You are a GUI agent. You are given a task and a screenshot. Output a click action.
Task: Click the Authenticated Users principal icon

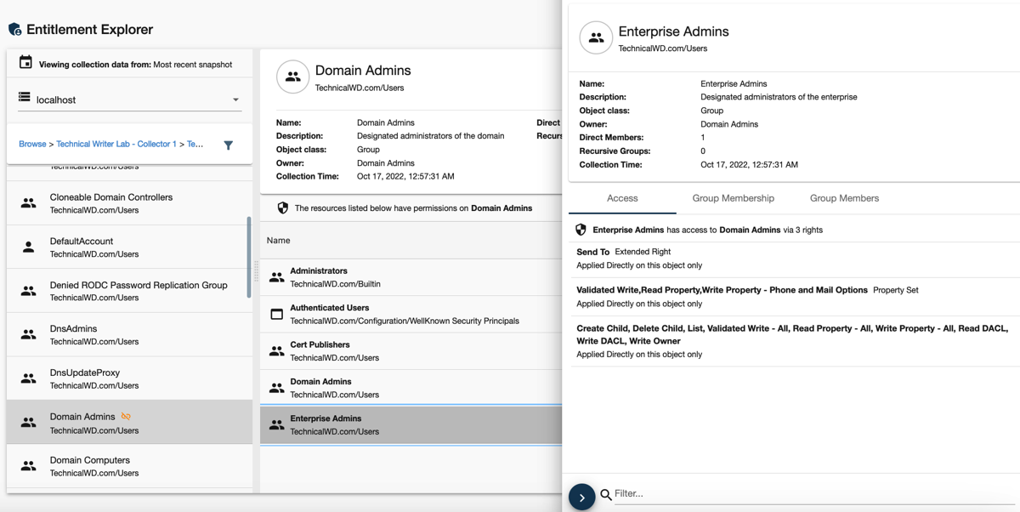point(276,314)
